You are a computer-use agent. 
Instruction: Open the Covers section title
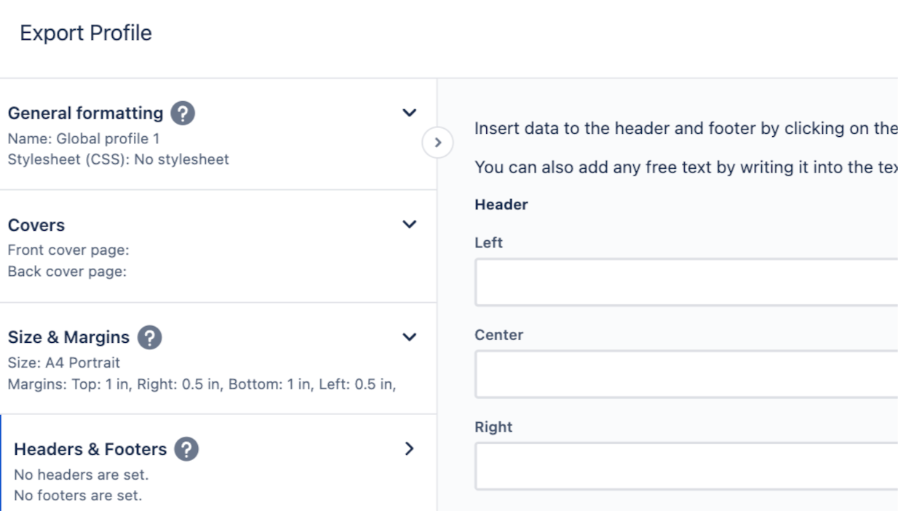(x=36, y=226)
